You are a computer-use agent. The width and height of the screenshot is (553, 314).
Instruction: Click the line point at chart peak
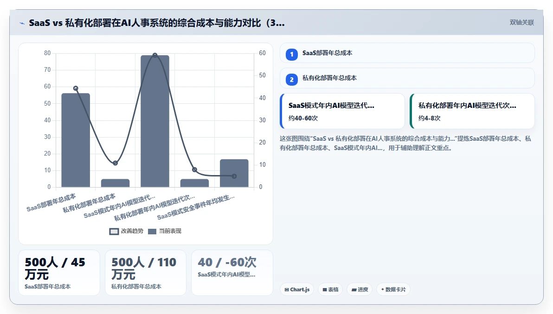pyautogui.click(x=155, y=55)
